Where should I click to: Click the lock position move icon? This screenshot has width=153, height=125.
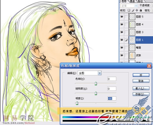coord(137,10)
